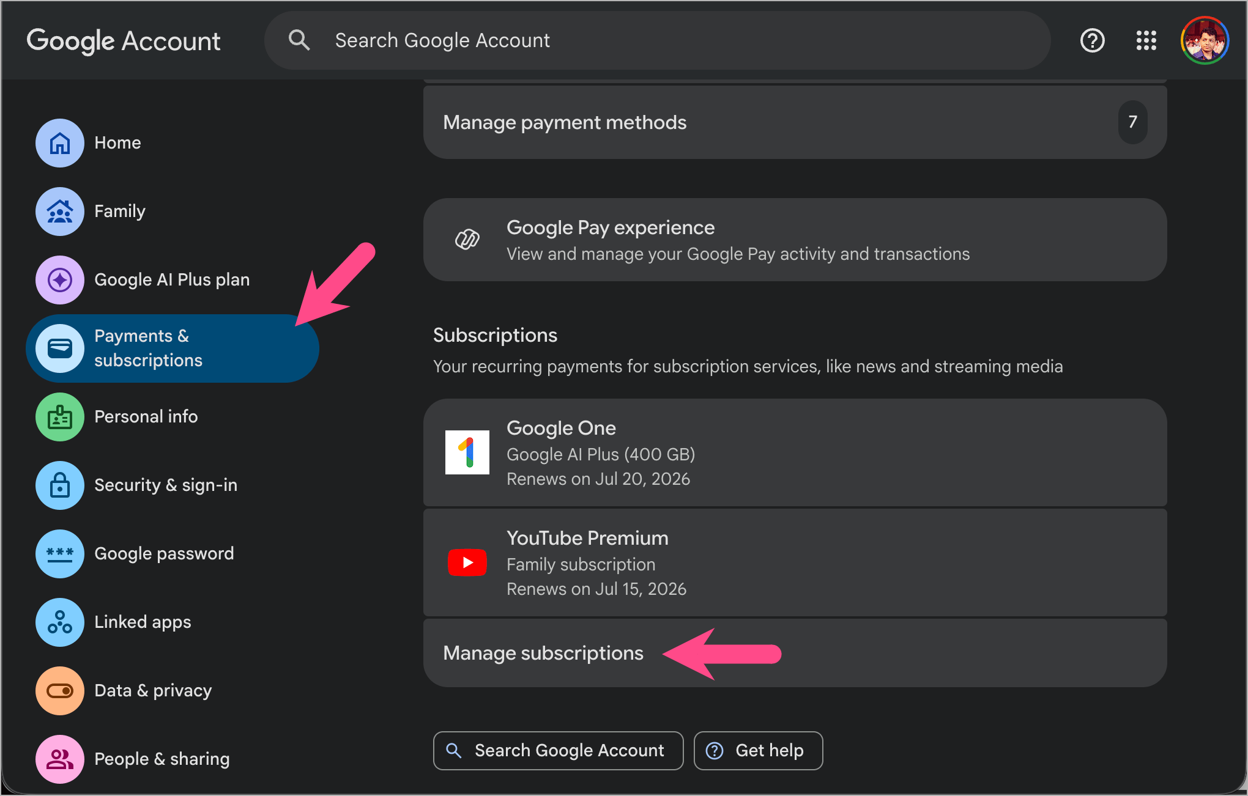Click the Data & privacy toggle icon
1248x796 pixels.
point(60,691)
